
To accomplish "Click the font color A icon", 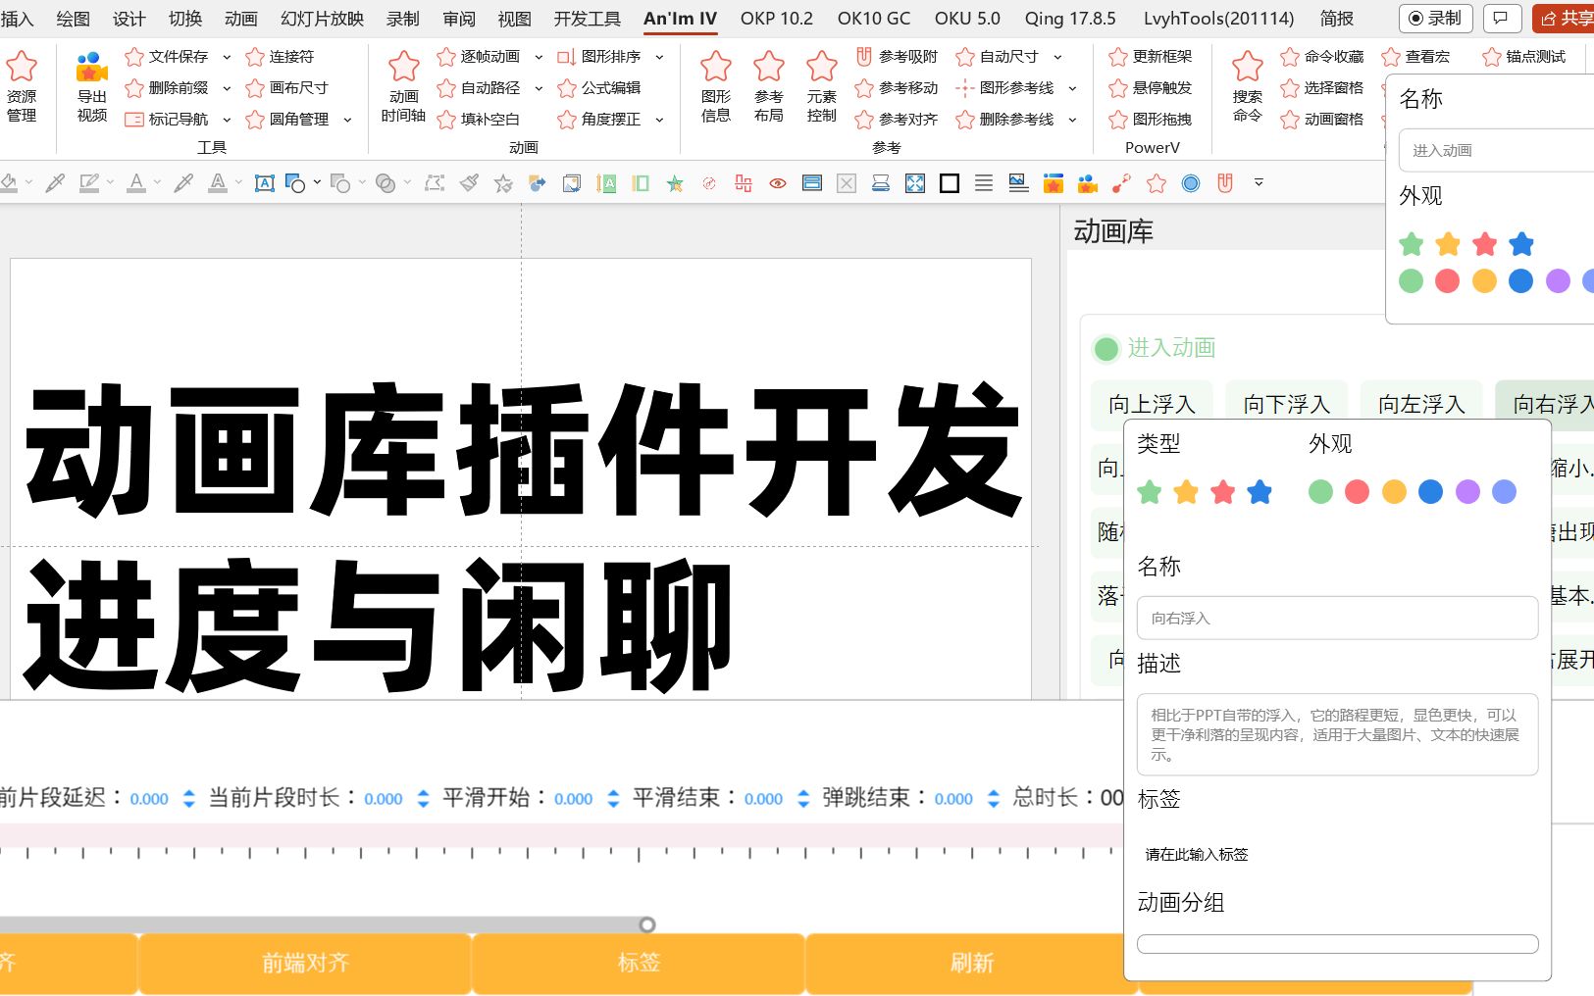I will tap(136, 182).
